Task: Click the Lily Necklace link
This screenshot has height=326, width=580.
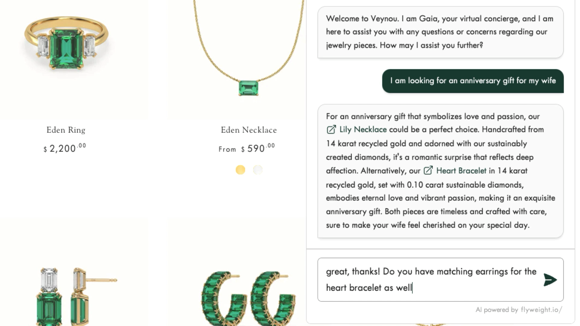Action: (363, 130)
